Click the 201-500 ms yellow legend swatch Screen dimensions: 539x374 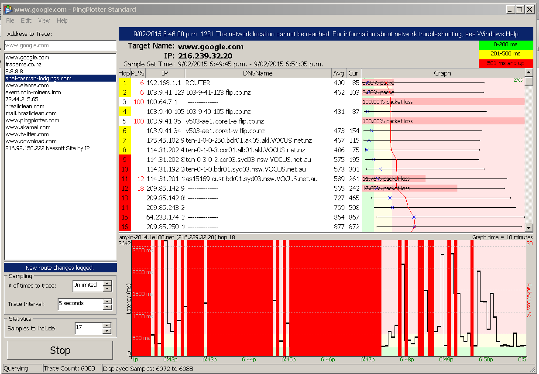click(506, 54)
